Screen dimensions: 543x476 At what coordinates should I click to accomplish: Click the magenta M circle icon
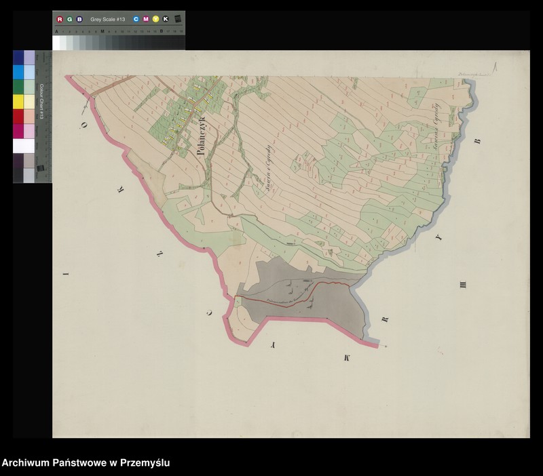146,19
